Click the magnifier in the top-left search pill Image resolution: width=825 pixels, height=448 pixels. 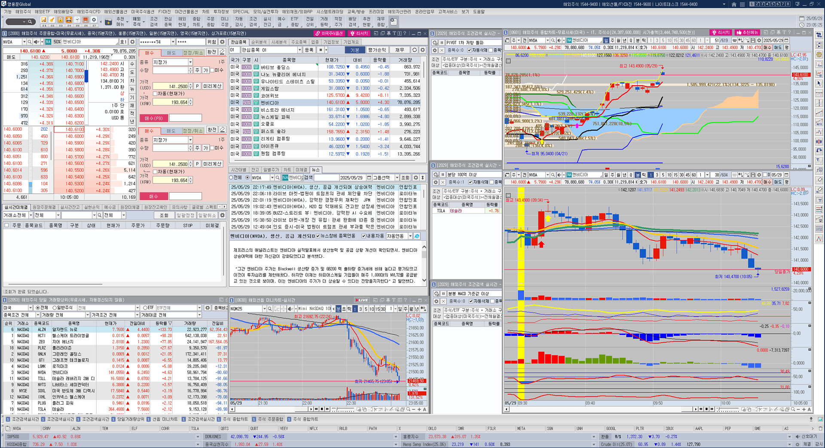[x=30, y=21]
